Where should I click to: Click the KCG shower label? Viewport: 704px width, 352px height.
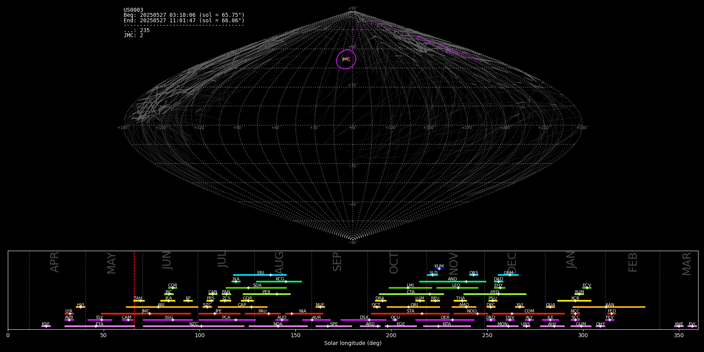tap(280, 279)
